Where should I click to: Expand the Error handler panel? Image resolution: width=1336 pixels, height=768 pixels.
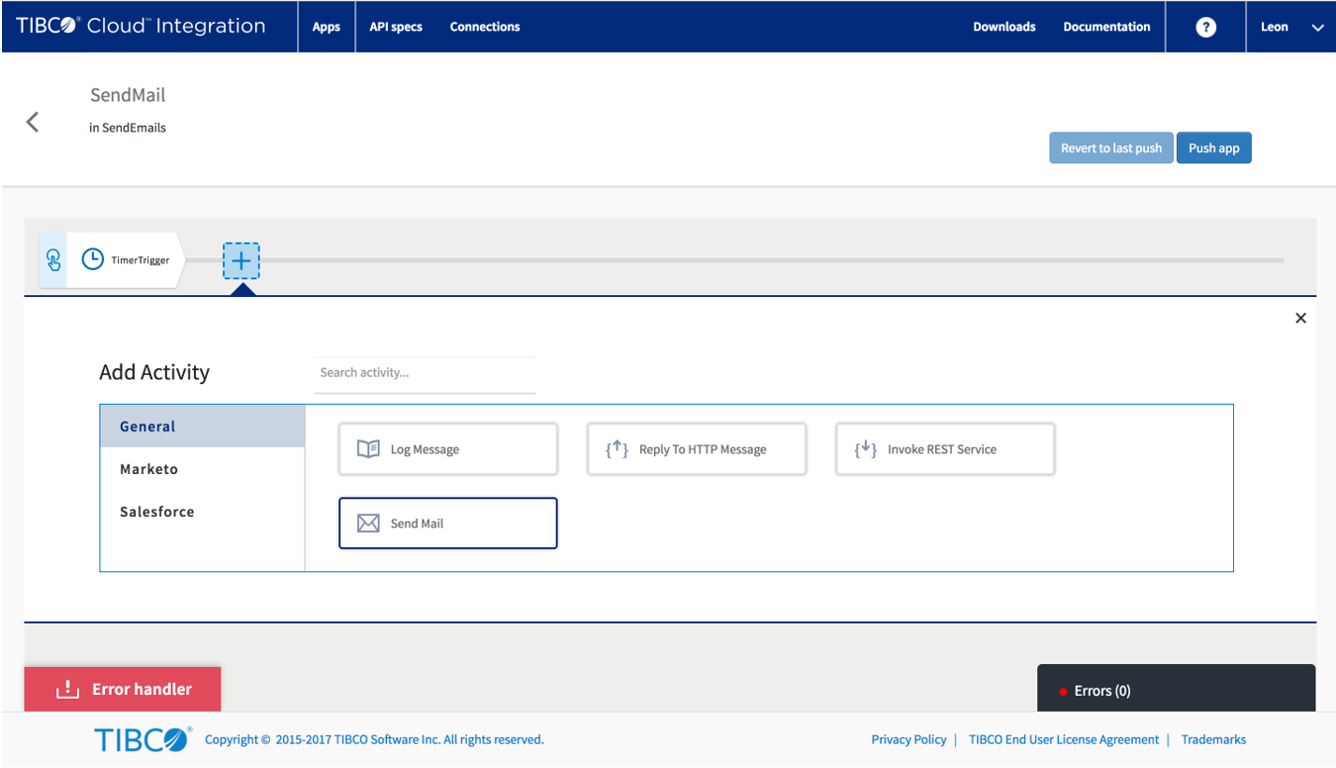coord(123,689)
